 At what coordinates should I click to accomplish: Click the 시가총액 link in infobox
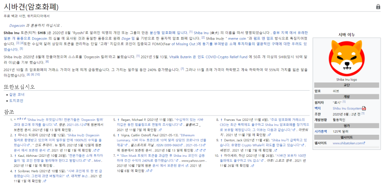pyautogui.click(x=320, y=131)
